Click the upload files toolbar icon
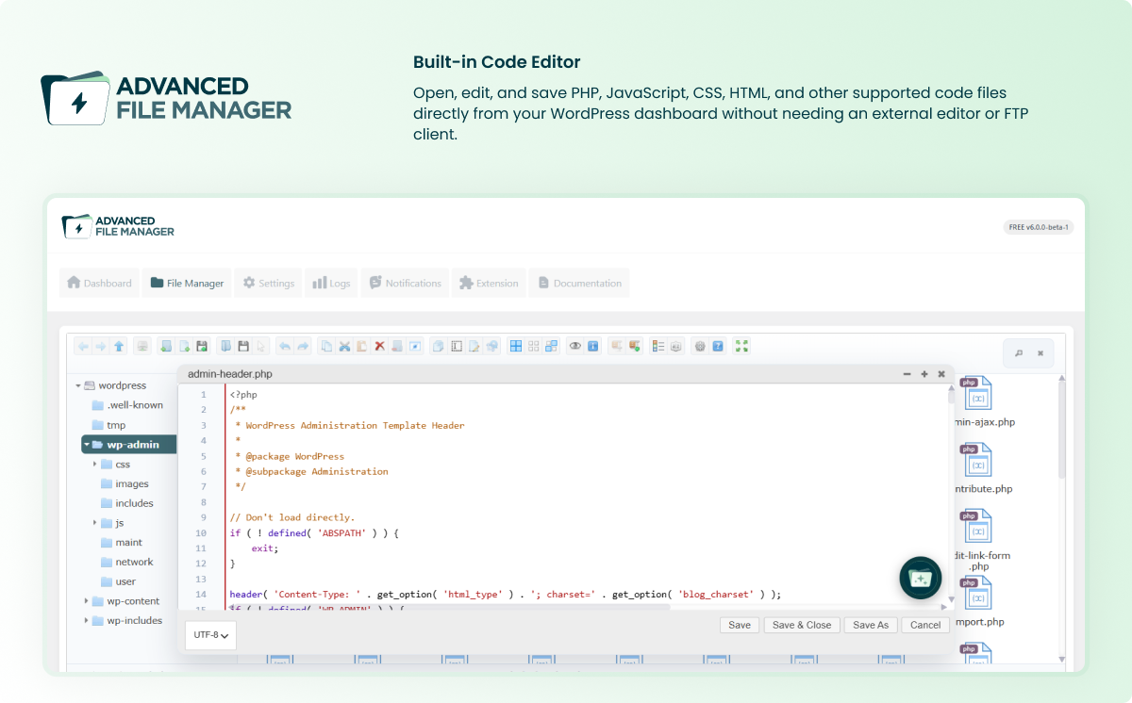Image resolution: width=1132 pixels, height=703 pixels. [x=203, y=346]
